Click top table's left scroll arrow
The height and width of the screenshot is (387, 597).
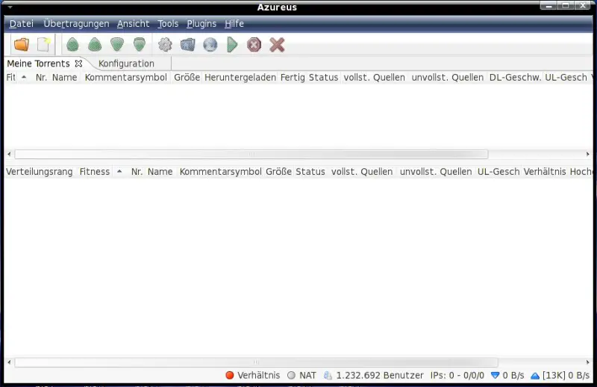click(x=9, y=154)
